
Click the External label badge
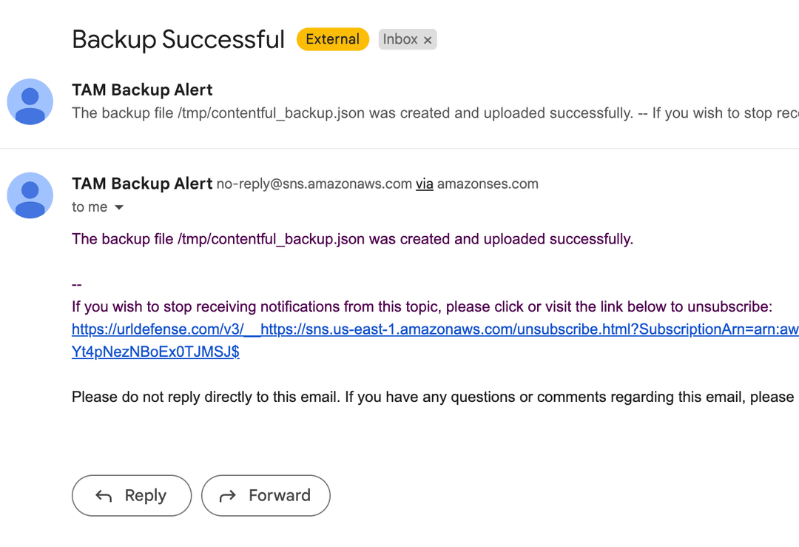(x=332, y=39)
